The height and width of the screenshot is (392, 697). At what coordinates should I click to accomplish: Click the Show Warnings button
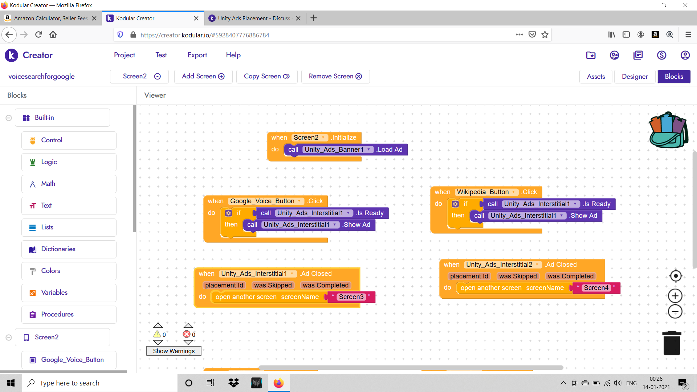[174, 351]
